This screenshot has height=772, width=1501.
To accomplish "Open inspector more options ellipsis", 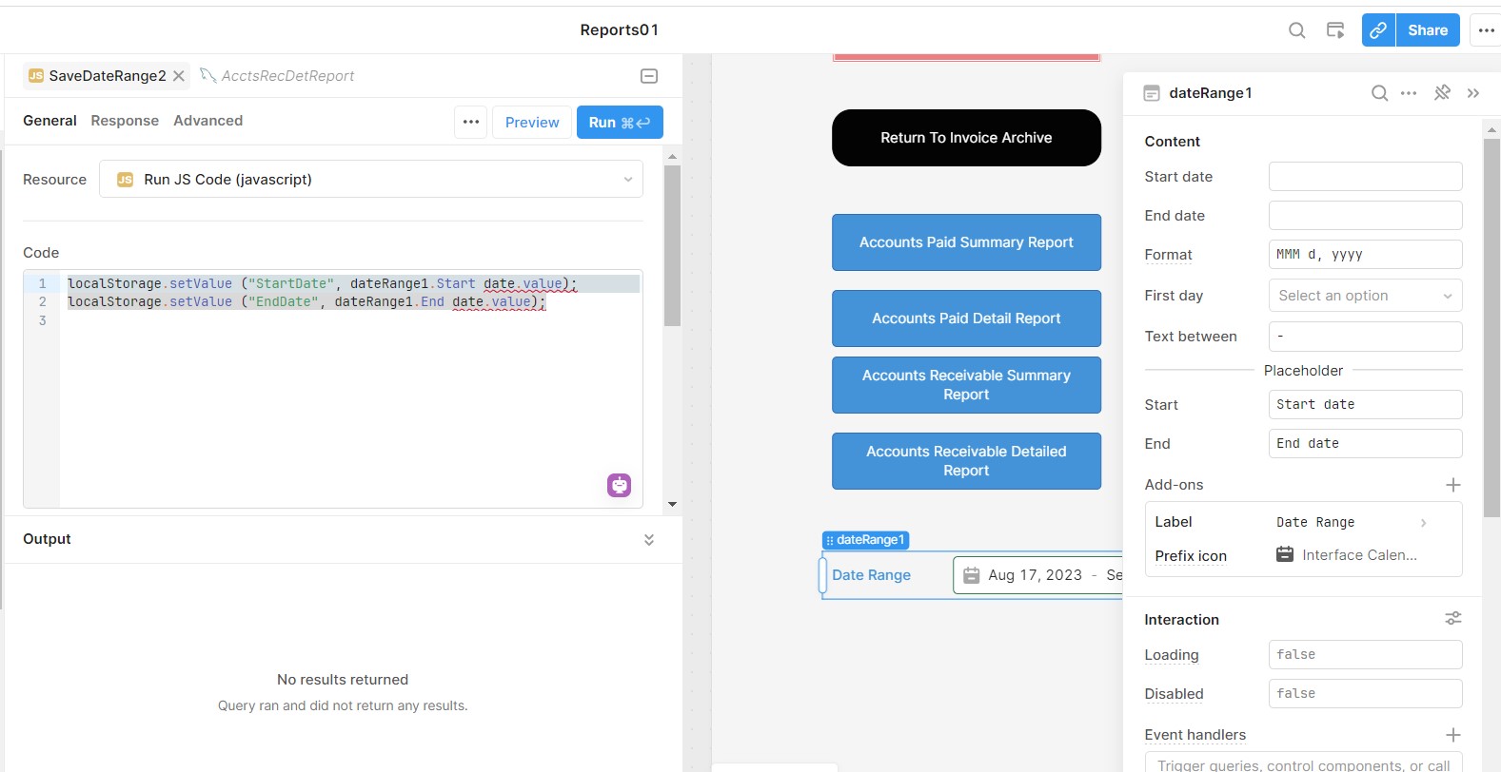I will point(1409,93).
